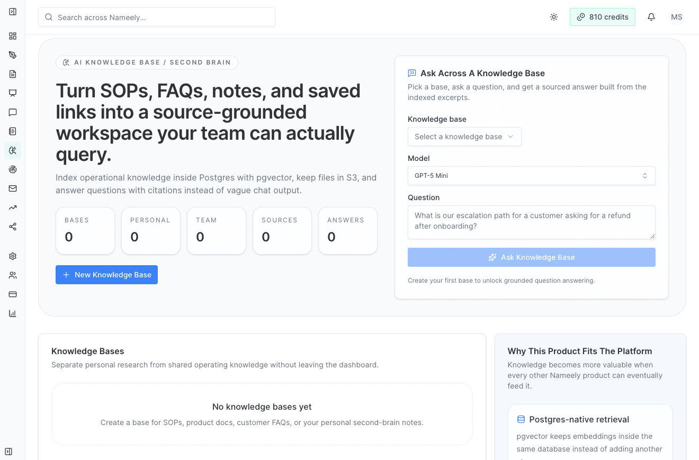699x460 pixels.
Task: Open the share/referrals icon in the sidebar
Action: coord(13,226)
